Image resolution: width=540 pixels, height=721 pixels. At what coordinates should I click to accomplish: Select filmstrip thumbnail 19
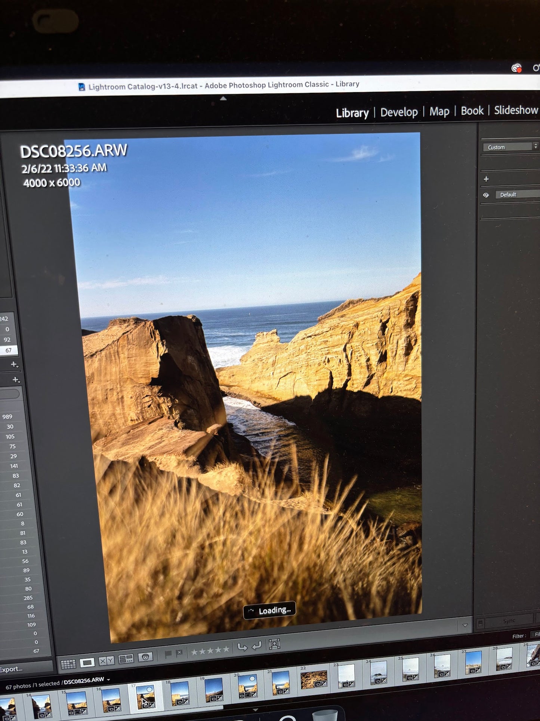(x=214, y=690)
